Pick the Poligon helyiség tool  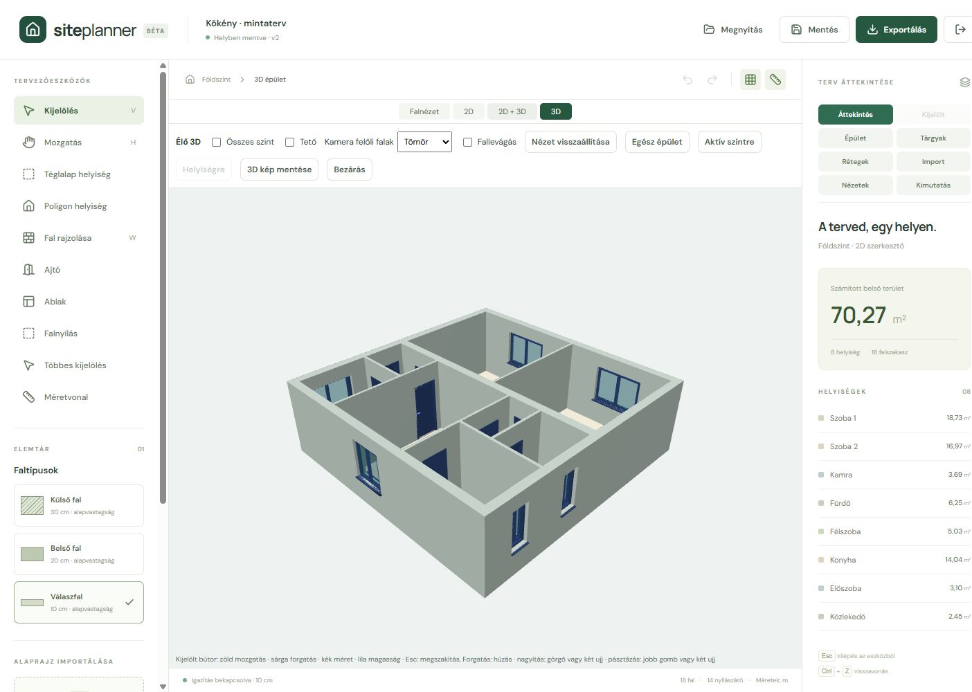coord(79,206)
